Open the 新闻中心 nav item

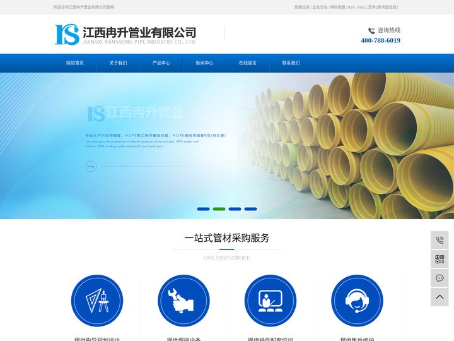tap(204, 63)
